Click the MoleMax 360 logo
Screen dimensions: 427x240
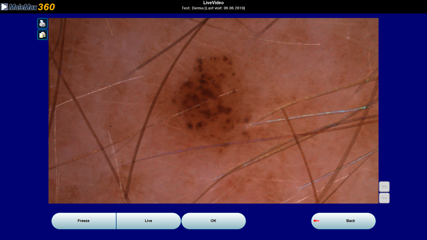click(28, 7)
